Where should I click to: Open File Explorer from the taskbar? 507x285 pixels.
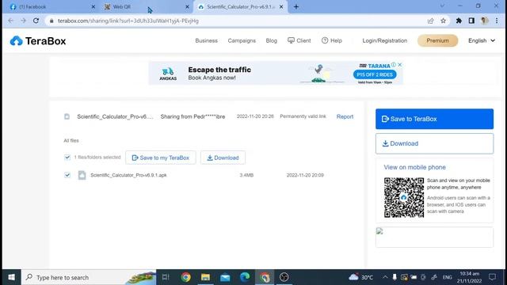pos(205,277)
